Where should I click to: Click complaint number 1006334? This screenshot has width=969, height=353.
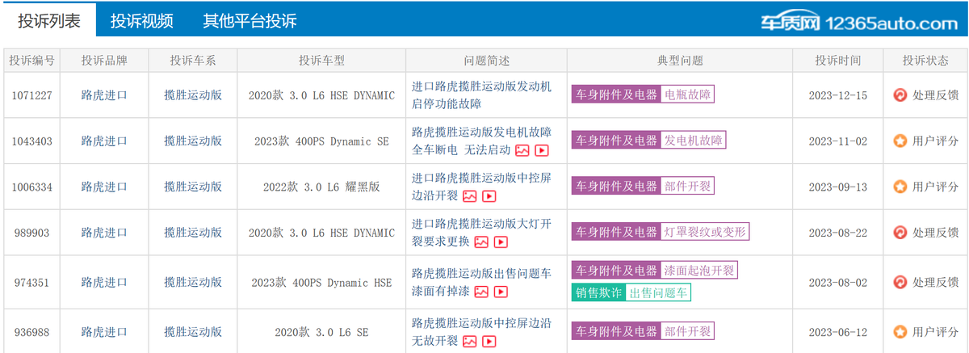[x=32, y=187]
